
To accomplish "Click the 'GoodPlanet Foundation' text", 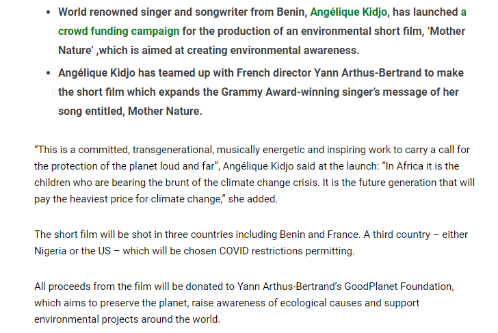I will (399, 287).
